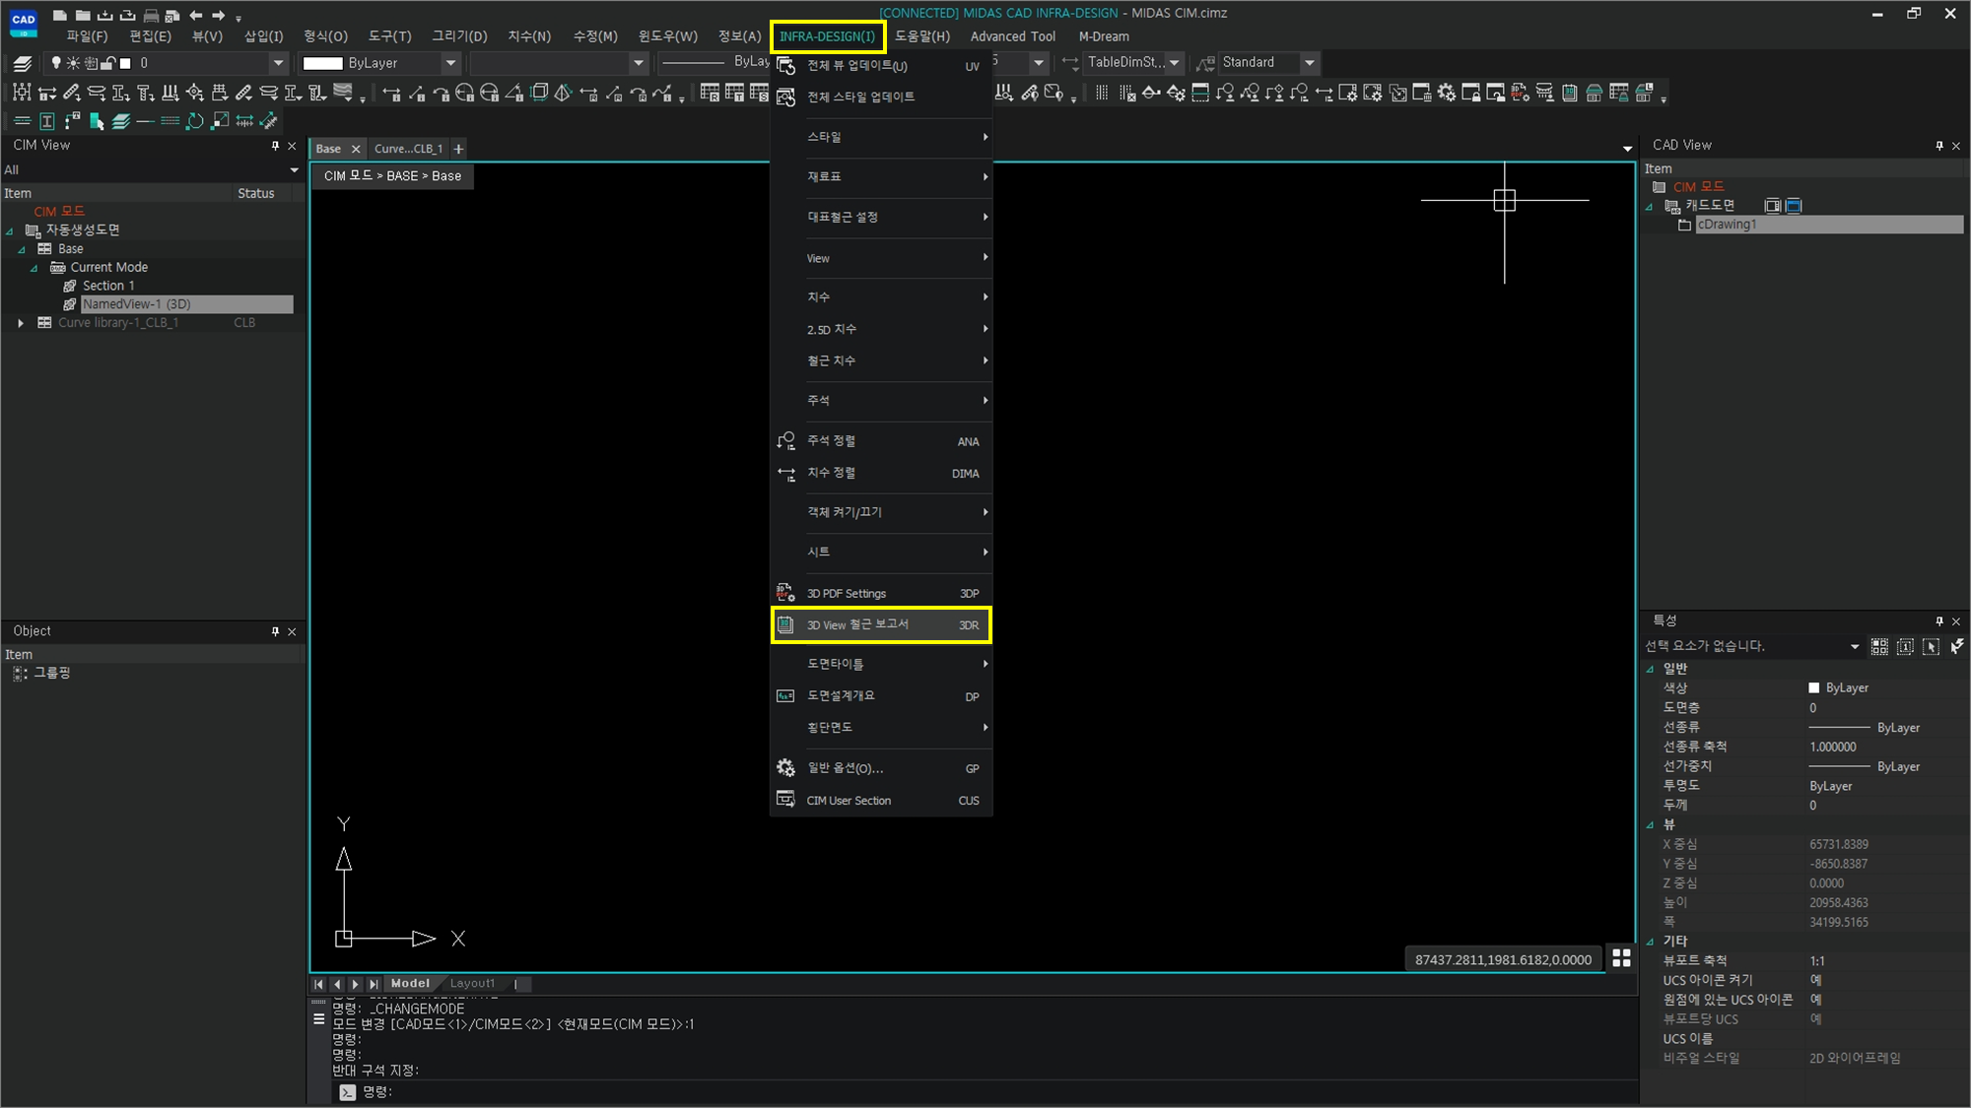Open the layer name dropdown showing 0
The width and height of the screenshot is (1971, 1108).
tap(278, 63)
